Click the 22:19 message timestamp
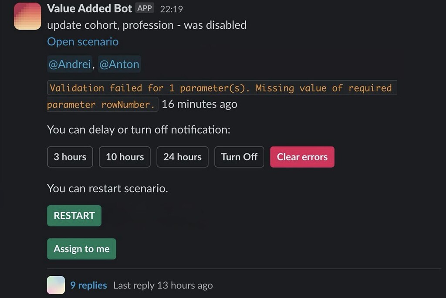The height and width of the screenshot is (298, 446). (x=172, y=8)
